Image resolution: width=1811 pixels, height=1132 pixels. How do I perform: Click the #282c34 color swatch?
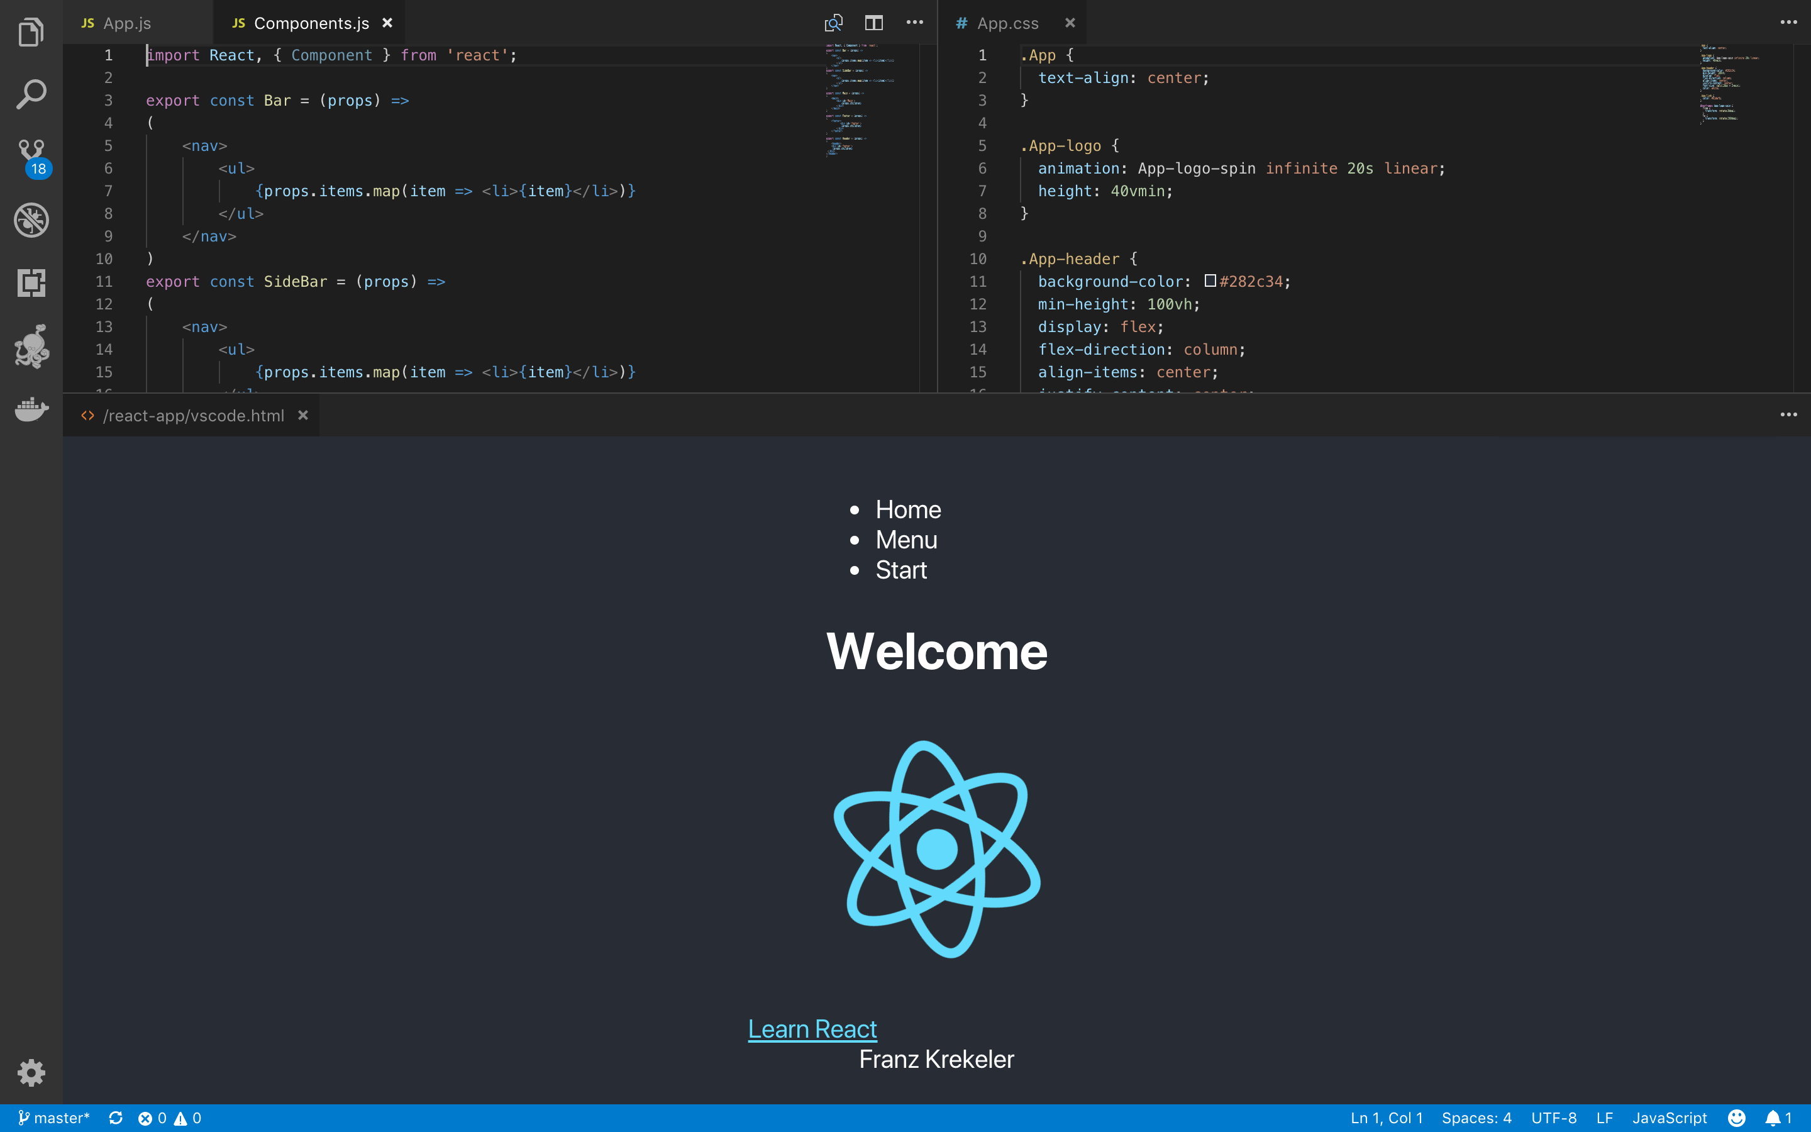tap(1210, 280)
